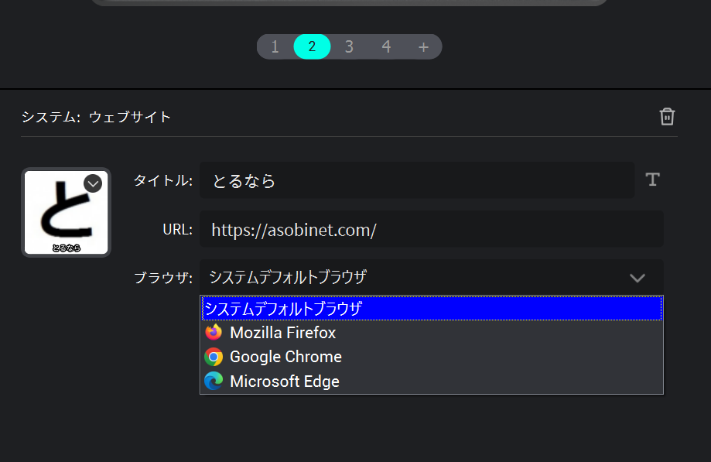
Task: Select the active page 2 indicator
Action: (312, 46)
